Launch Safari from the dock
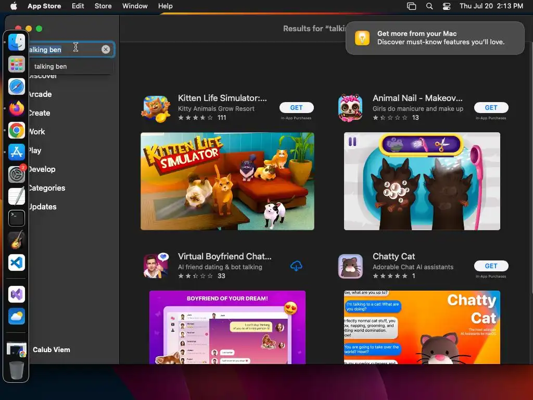This screenshot has height=400, width=533. click(x=16, y=86)
